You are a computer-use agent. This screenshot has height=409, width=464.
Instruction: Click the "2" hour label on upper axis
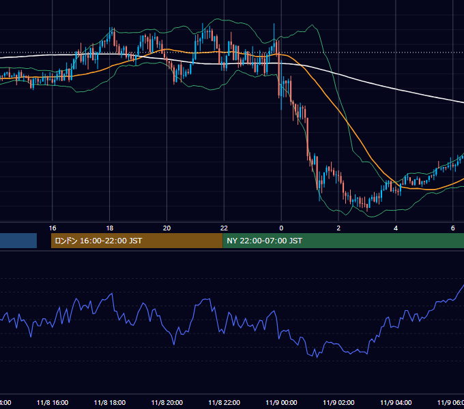[338, 228]
